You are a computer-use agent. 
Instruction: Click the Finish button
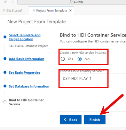95,119
